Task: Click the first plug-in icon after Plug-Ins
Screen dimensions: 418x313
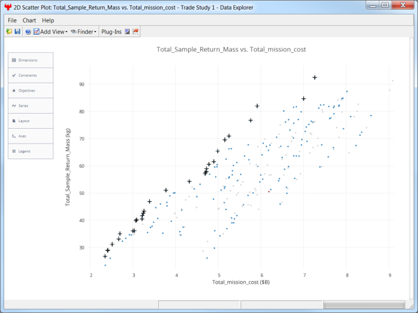Action: [127, 32]
